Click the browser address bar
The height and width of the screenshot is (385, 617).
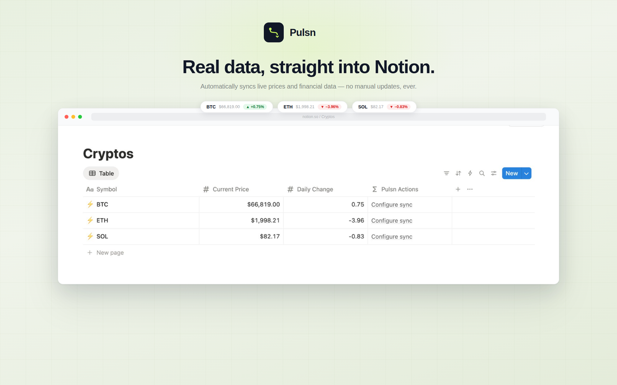point(318,117)
